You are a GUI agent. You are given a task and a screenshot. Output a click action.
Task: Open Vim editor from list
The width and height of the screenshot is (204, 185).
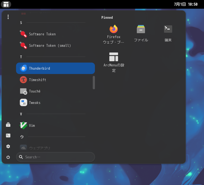tap(55, 125)
